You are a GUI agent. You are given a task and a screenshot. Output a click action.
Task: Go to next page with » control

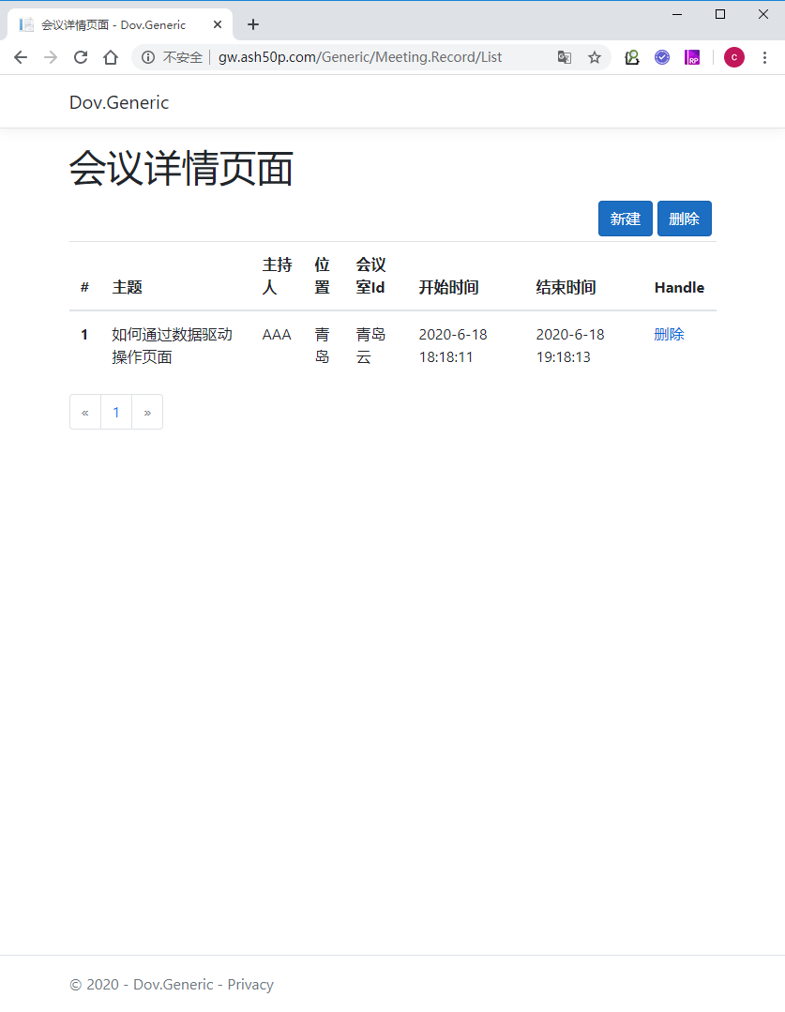[147, 412]
